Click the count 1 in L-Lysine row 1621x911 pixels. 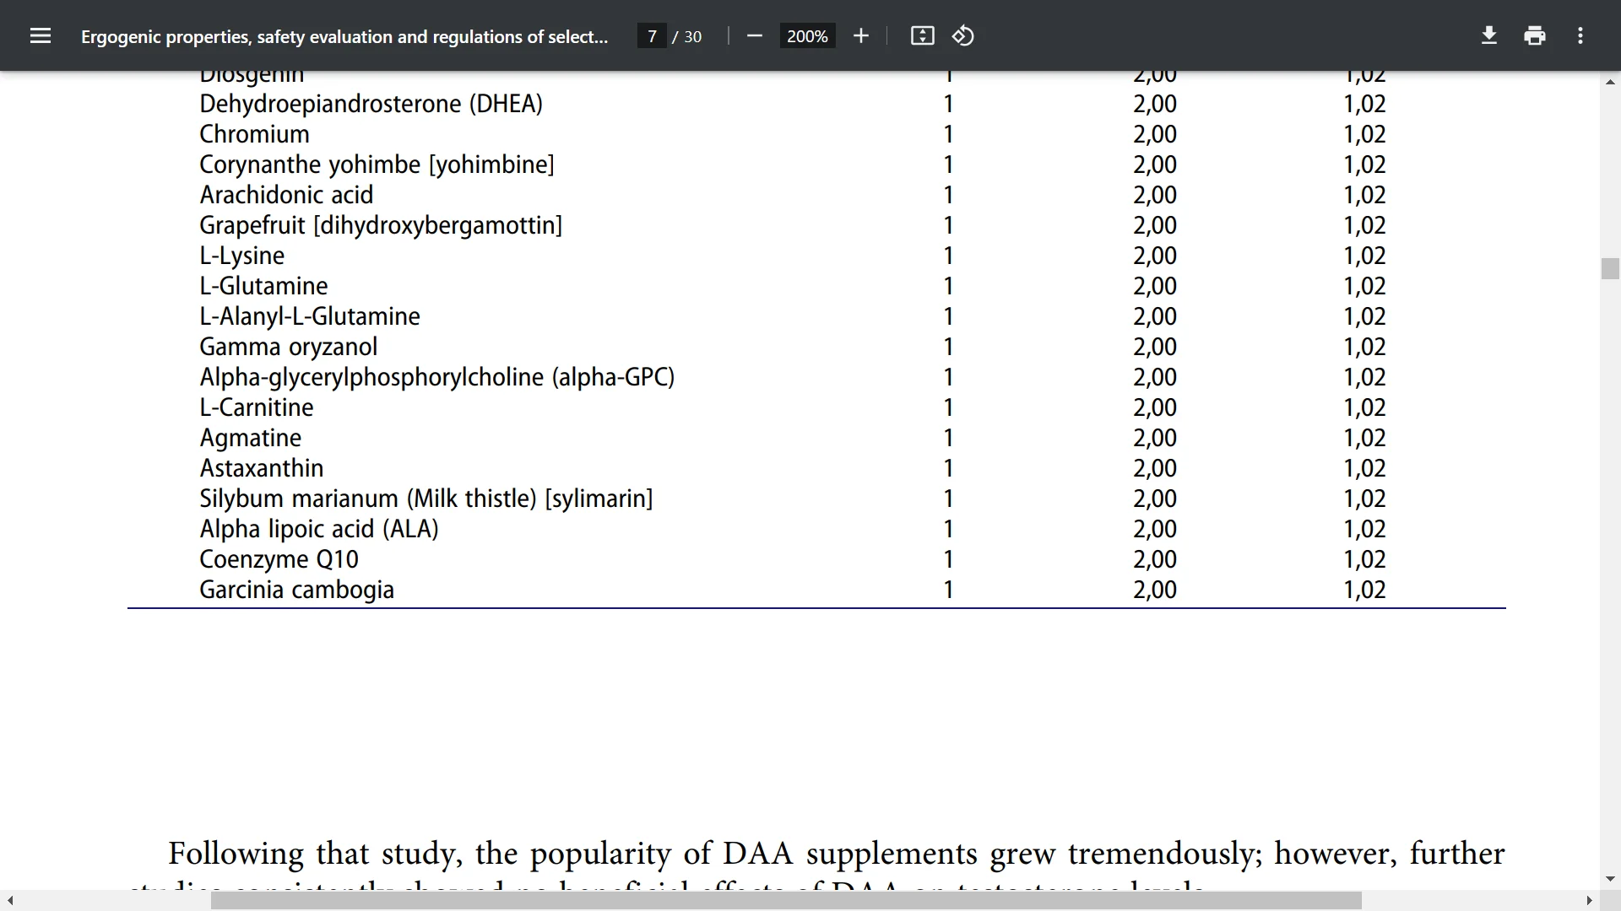coord(948,256)
